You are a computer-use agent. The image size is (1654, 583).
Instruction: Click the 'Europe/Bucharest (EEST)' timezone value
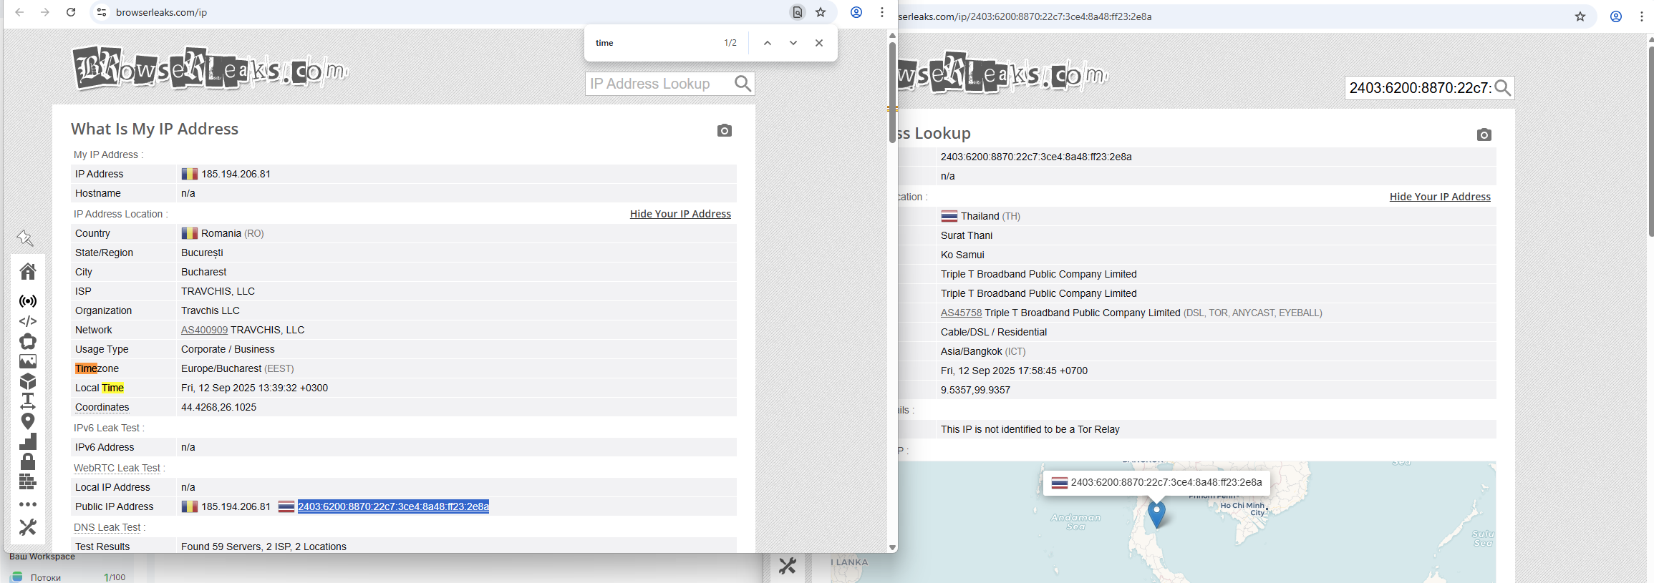tap(238, 368)
